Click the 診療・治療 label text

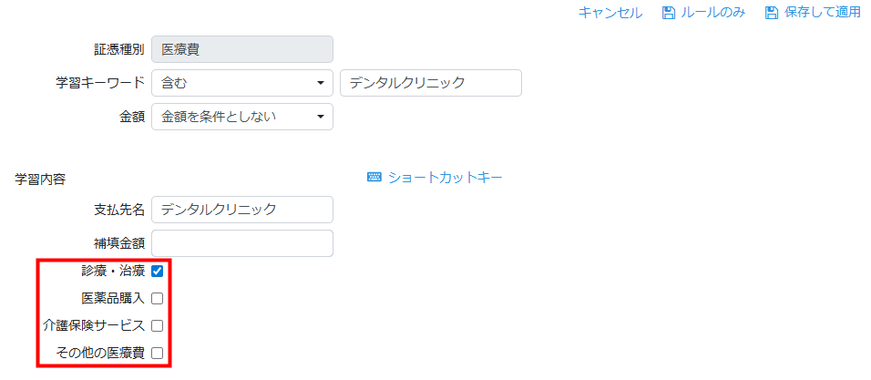[x=112, y=271]
